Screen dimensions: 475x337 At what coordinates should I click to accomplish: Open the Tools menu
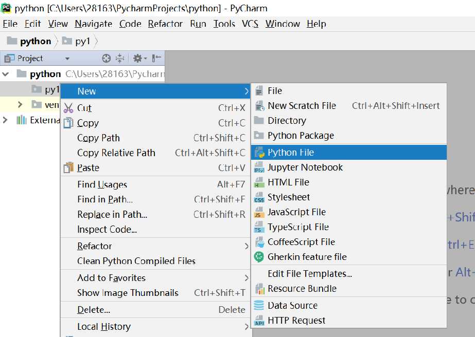click(224, 24)
